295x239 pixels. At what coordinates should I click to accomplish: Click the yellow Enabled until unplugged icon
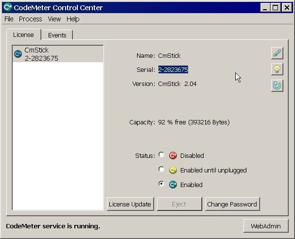pos(173,170)
